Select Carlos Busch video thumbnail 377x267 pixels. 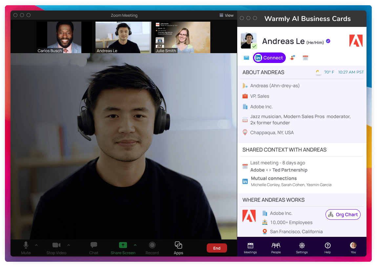click(x=64, y=37)
